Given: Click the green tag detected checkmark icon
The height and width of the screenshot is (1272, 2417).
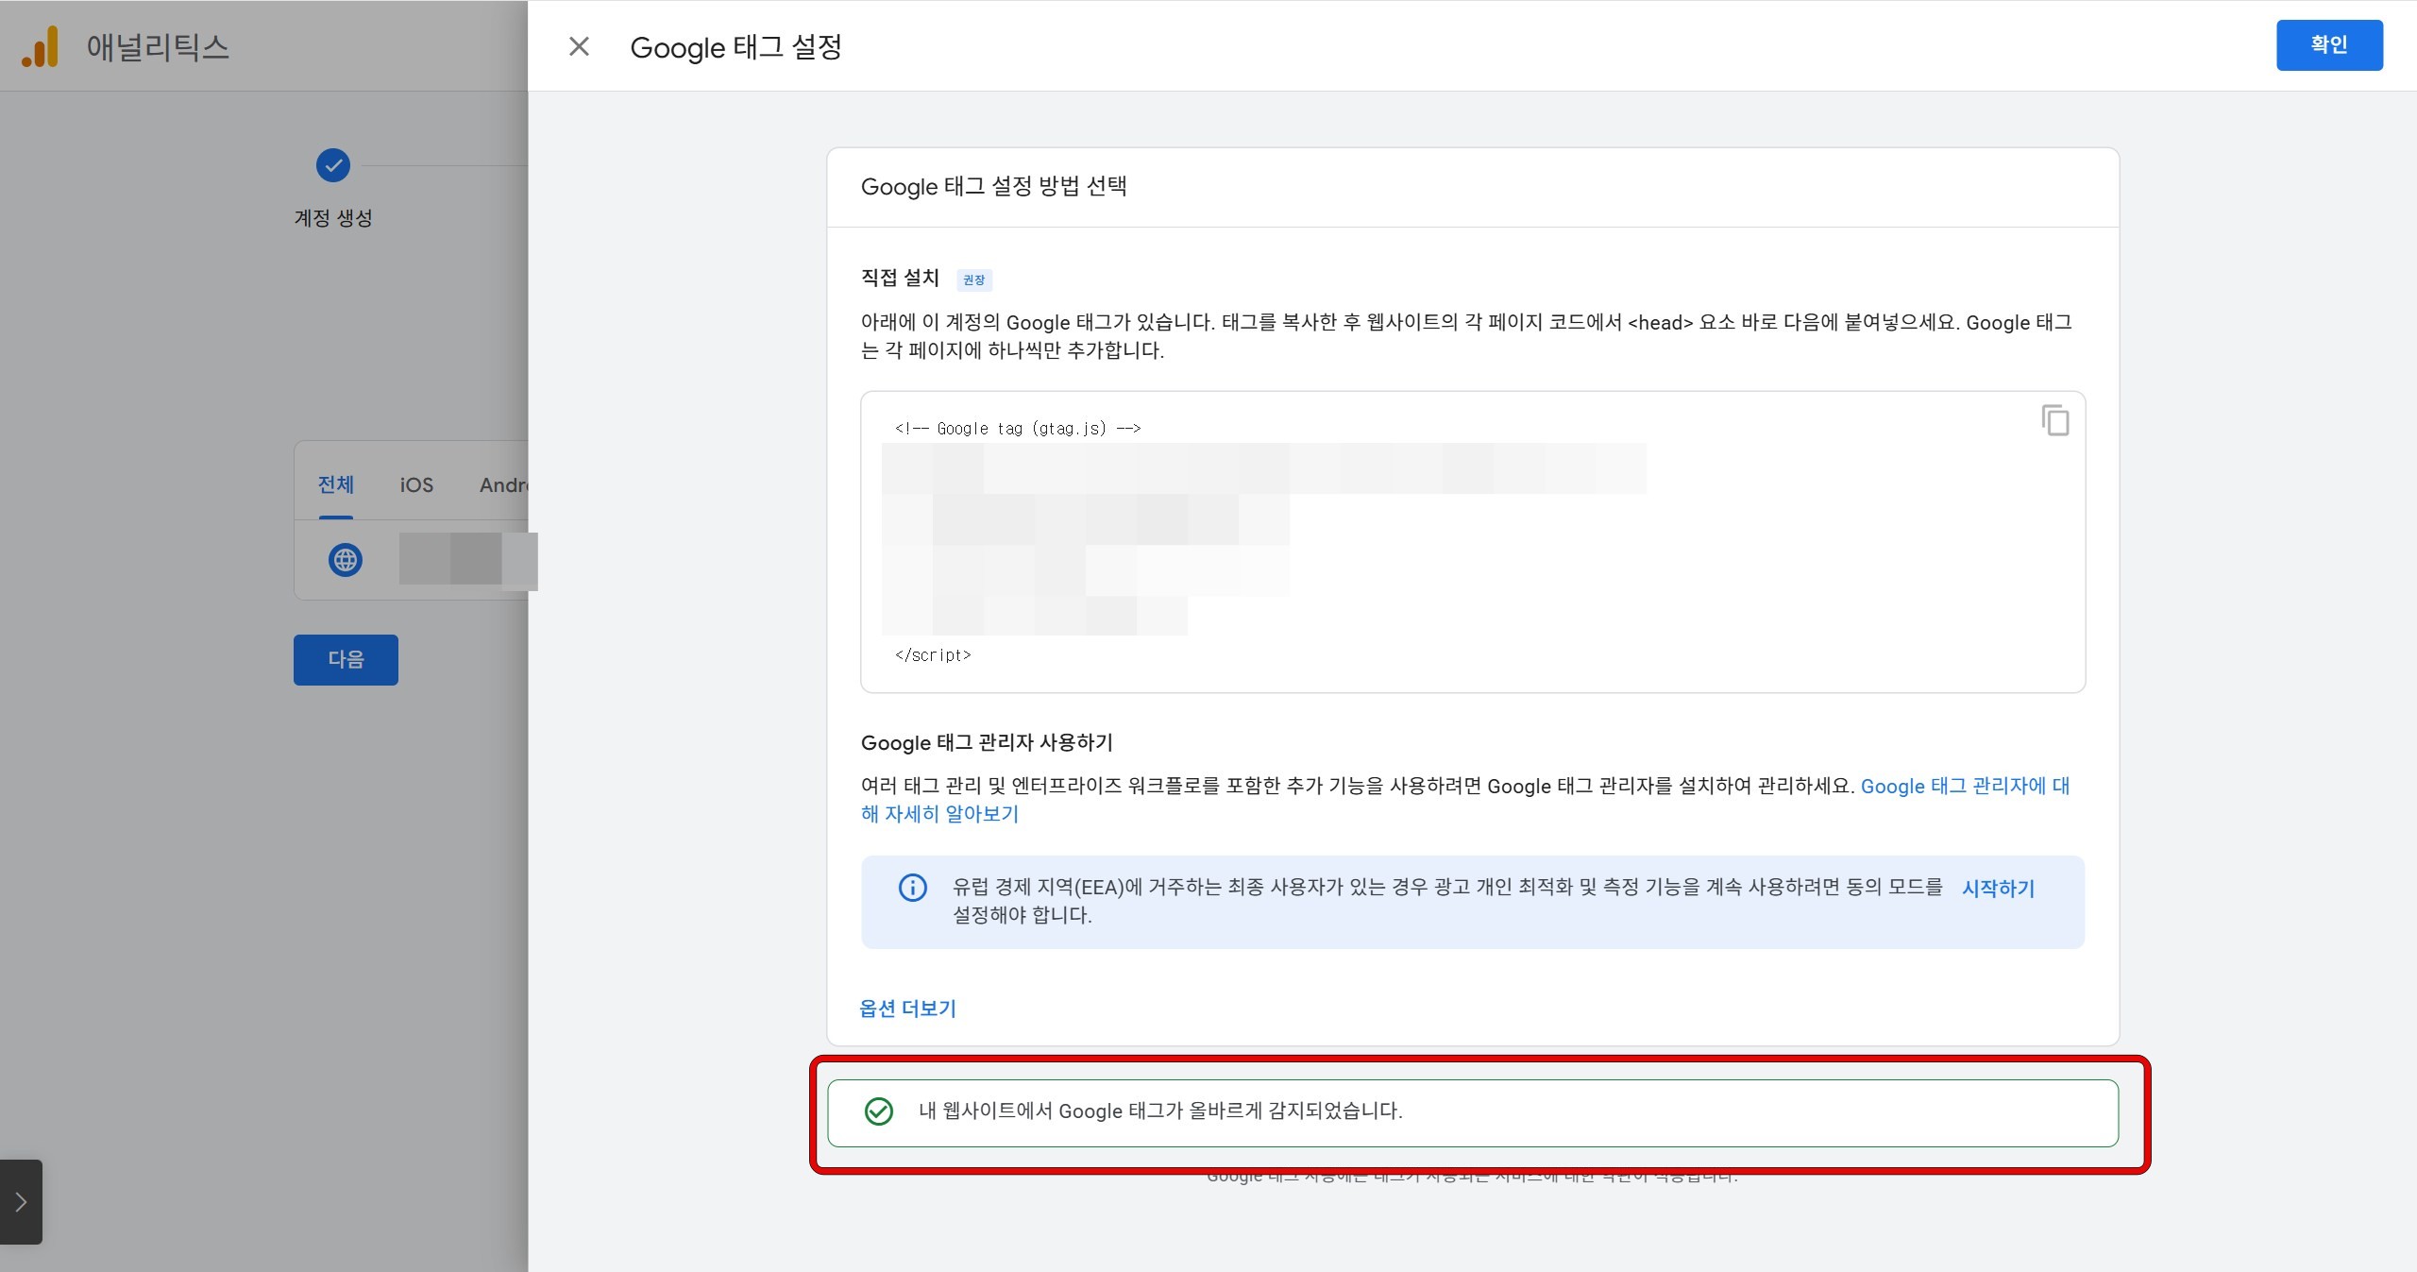Looking at the screenshot, I should click(879, 1111).
